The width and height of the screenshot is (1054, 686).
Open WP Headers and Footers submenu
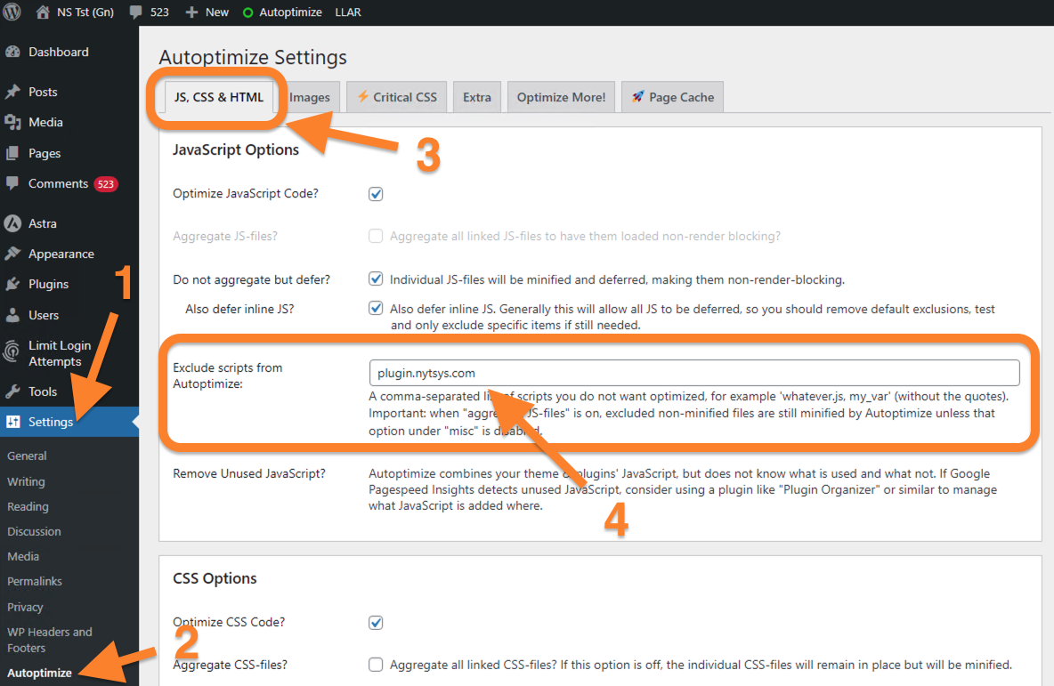[49, 640]
